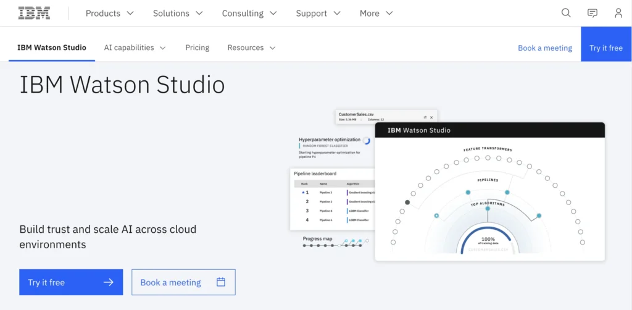Click the dark filled feature transformer node

pyautogui.click(x=407, y=203)
